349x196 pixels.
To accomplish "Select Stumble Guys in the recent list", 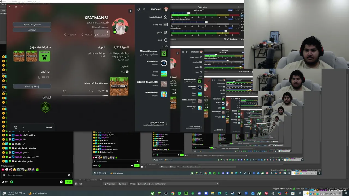I will coord(156,94).
